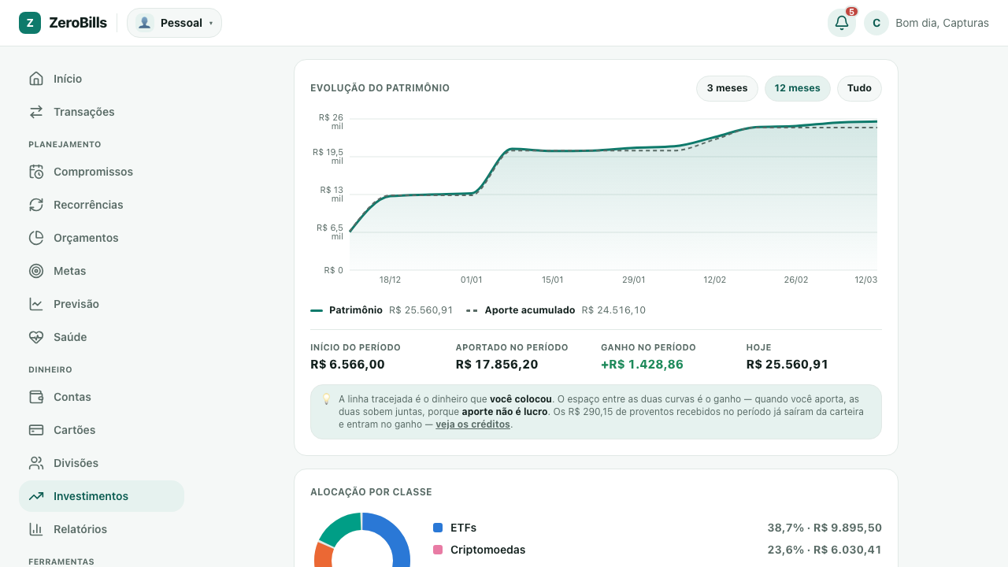Select the 12 meses period filter
The image size is (1008, 567).
[798, 88]
